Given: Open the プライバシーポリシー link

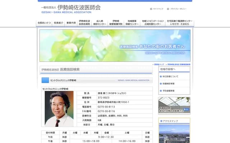Looking at the screenshot, I should 177,9.
